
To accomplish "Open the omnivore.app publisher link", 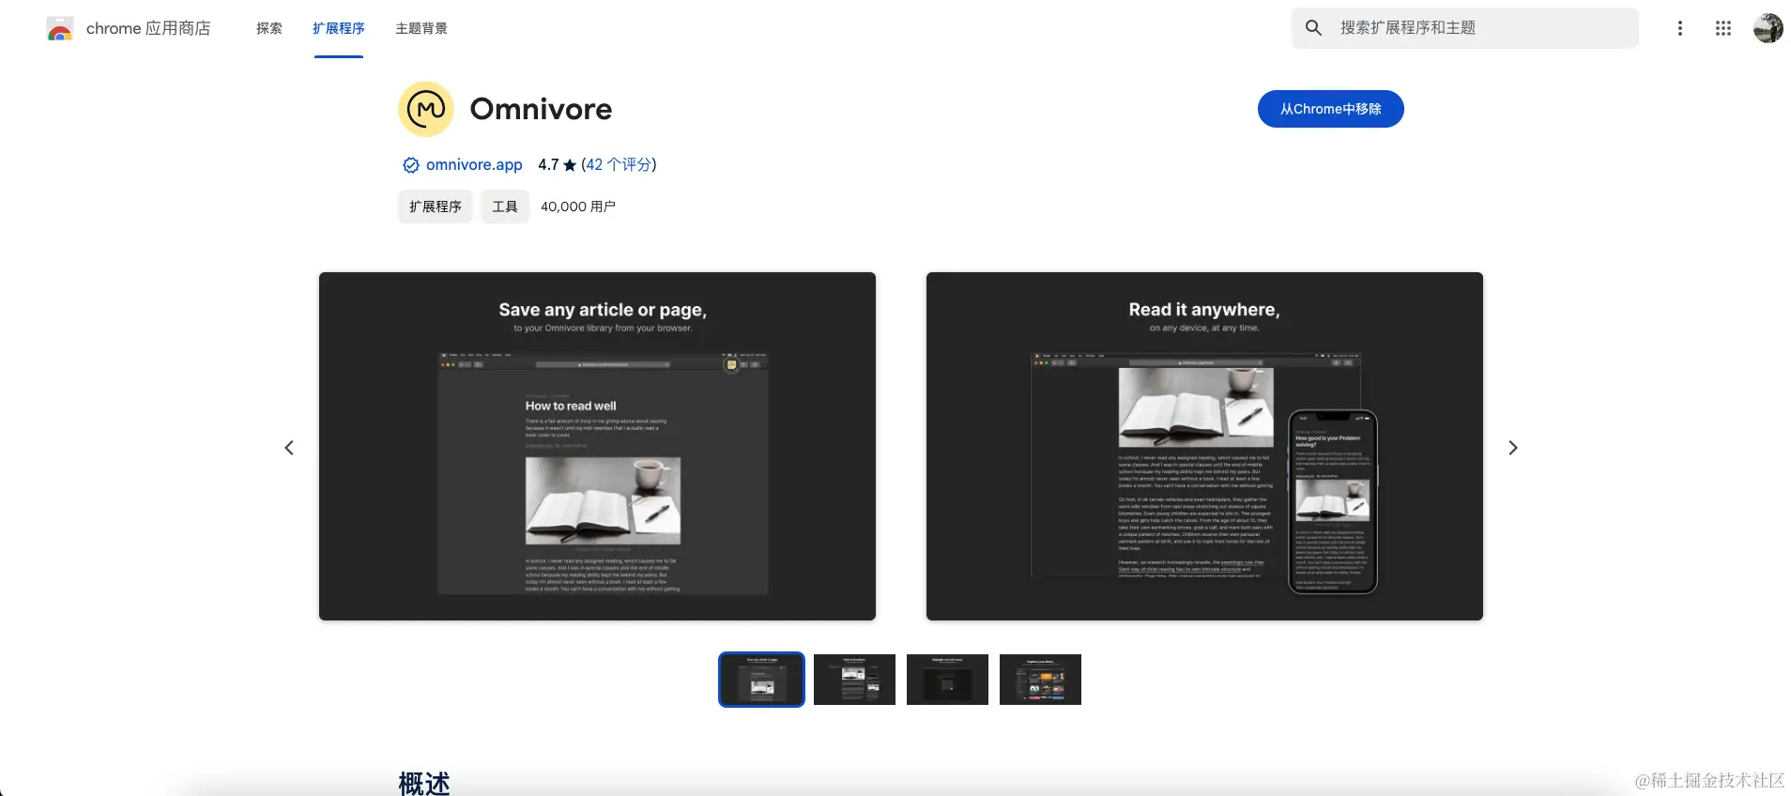I will (474, 165).
